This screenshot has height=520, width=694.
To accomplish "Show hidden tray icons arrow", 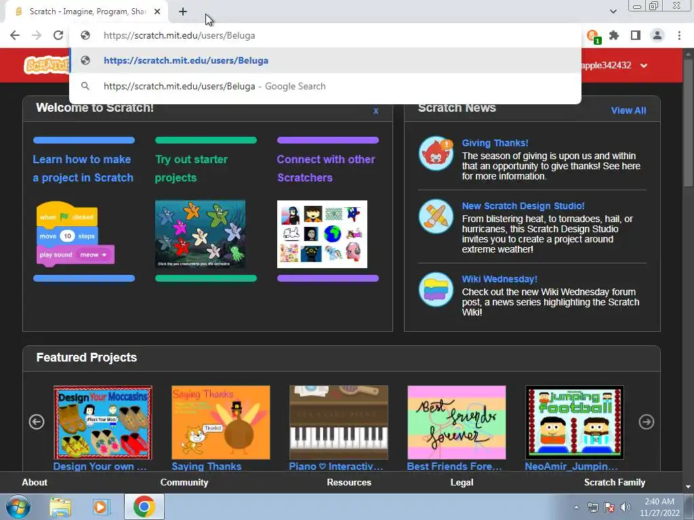I will [576, 507].
